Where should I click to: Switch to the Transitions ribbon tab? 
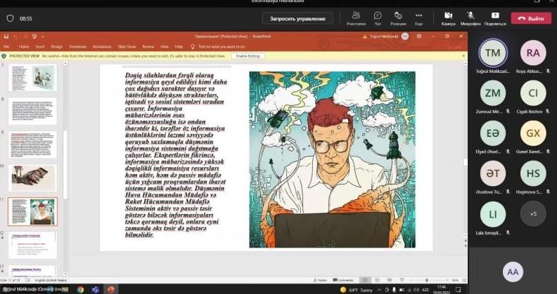[77, 47]
